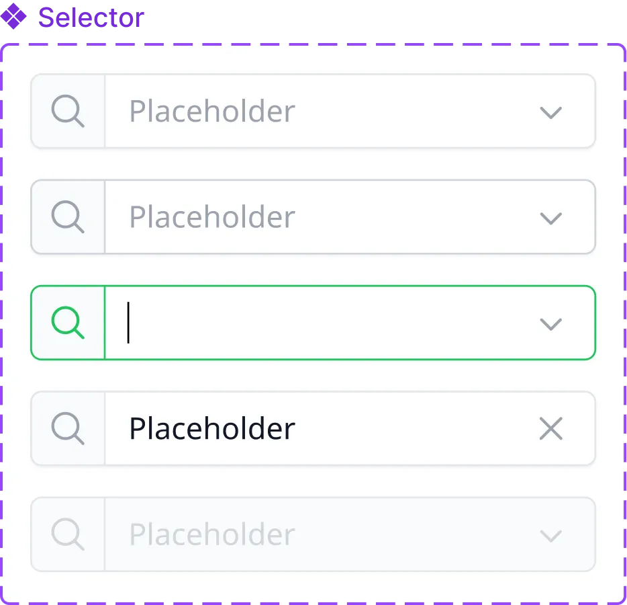627x605 pixels.
Task: Expand the chevron in the green-bordered selector
Action: click(x=550, y=324)
